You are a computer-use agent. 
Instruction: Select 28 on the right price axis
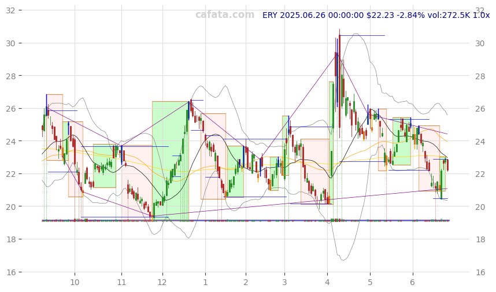pos(480,76)
